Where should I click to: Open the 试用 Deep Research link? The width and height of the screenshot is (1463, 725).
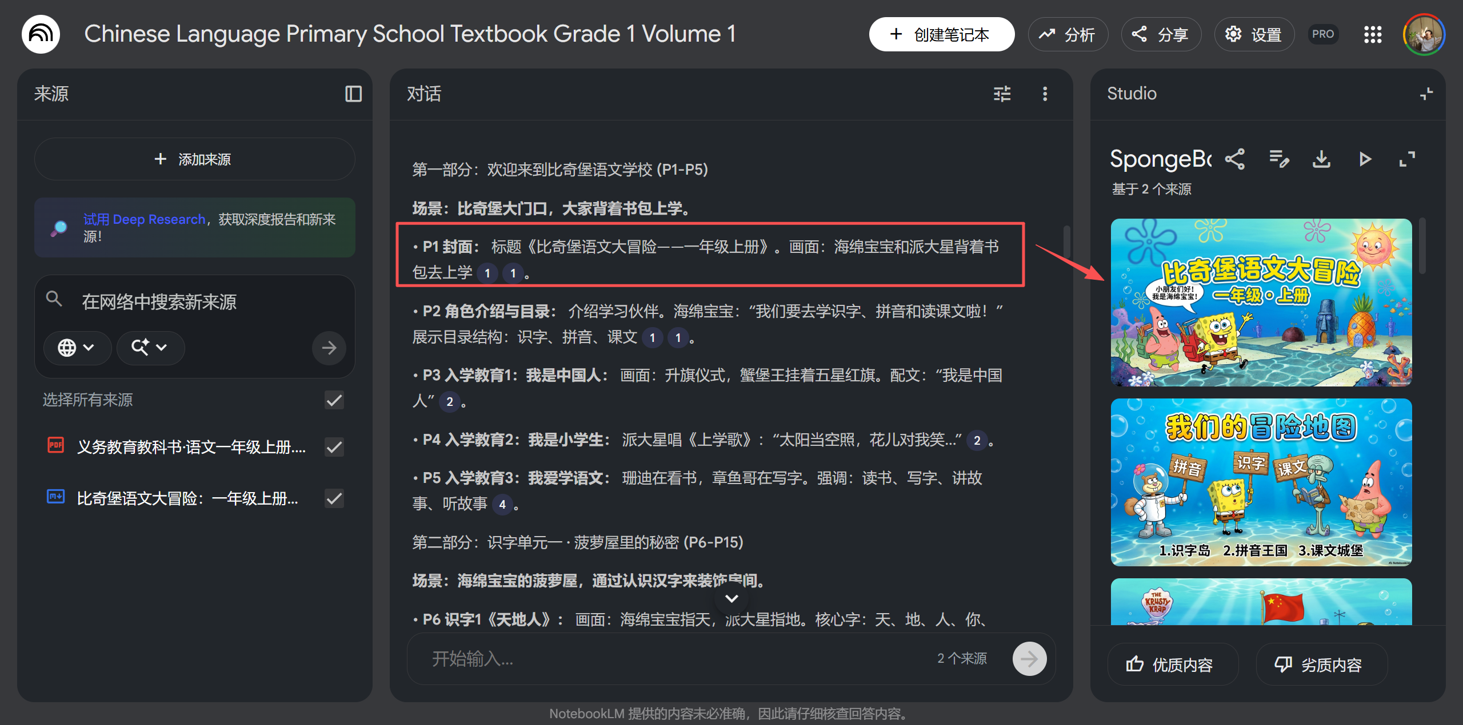coord(145,219)
